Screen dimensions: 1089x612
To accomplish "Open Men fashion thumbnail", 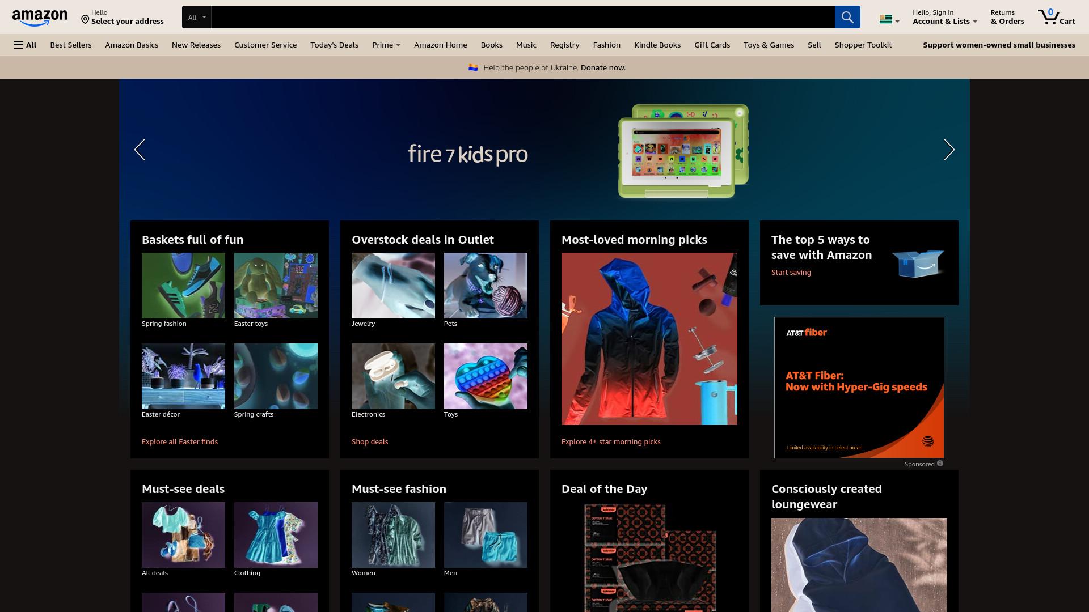I will coord(486,535).
